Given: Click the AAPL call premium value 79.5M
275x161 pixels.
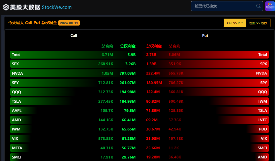Looking at the screenshot, I should (130, 110).
